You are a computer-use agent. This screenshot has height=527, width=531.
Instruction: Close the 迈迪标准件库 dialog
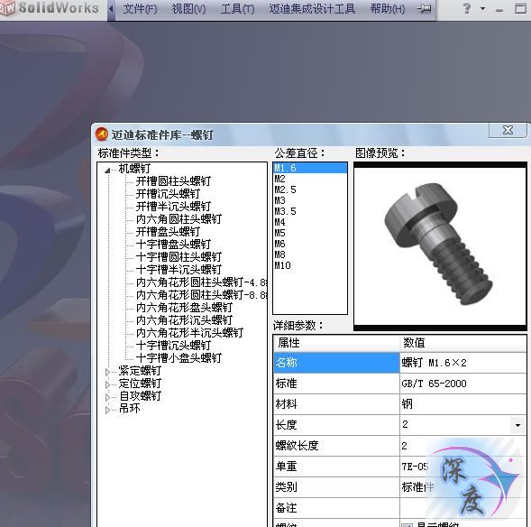[508, 130]
